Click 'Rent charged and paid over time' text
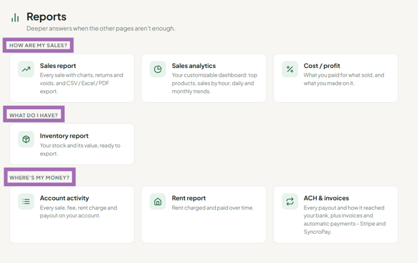 (213, 208)
